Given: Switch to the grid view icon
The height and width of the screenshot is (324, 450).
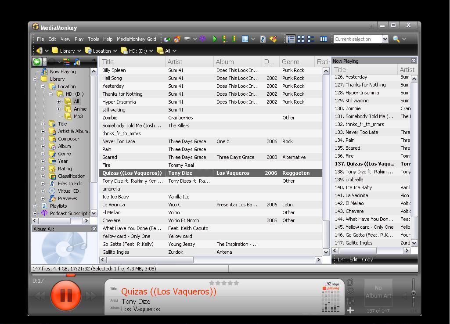Looking at the screenshot, I should pyautogui.click(x=302, y=39).
